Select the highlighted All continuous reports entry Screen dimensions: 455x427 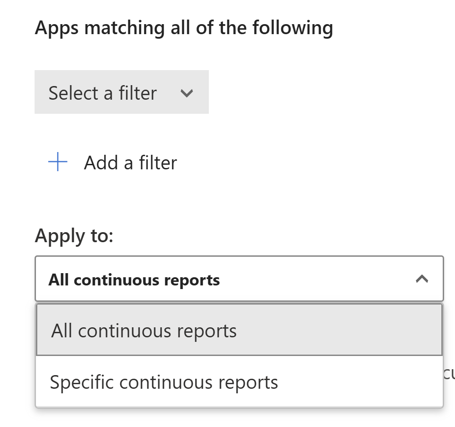[x=144, y=330]
